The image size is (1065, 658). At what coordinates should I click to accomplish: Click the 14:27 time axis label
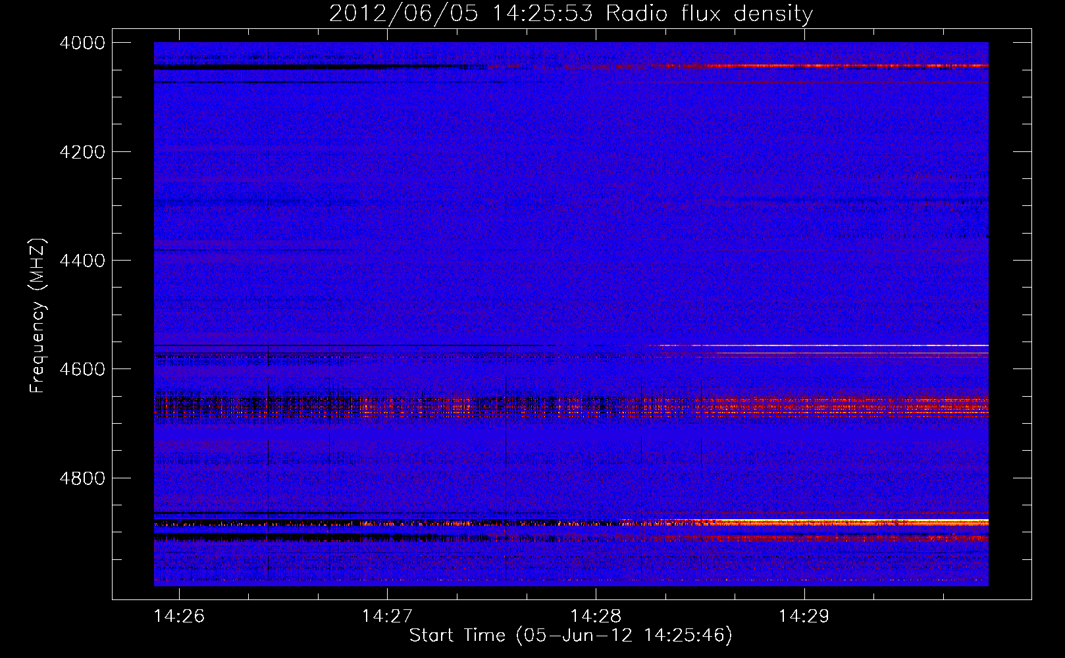coord(387,617)
